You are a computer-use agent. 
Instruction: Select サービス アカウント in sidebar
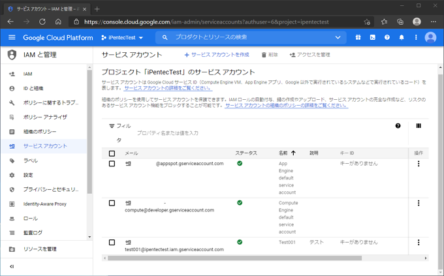tap(45, 146)
